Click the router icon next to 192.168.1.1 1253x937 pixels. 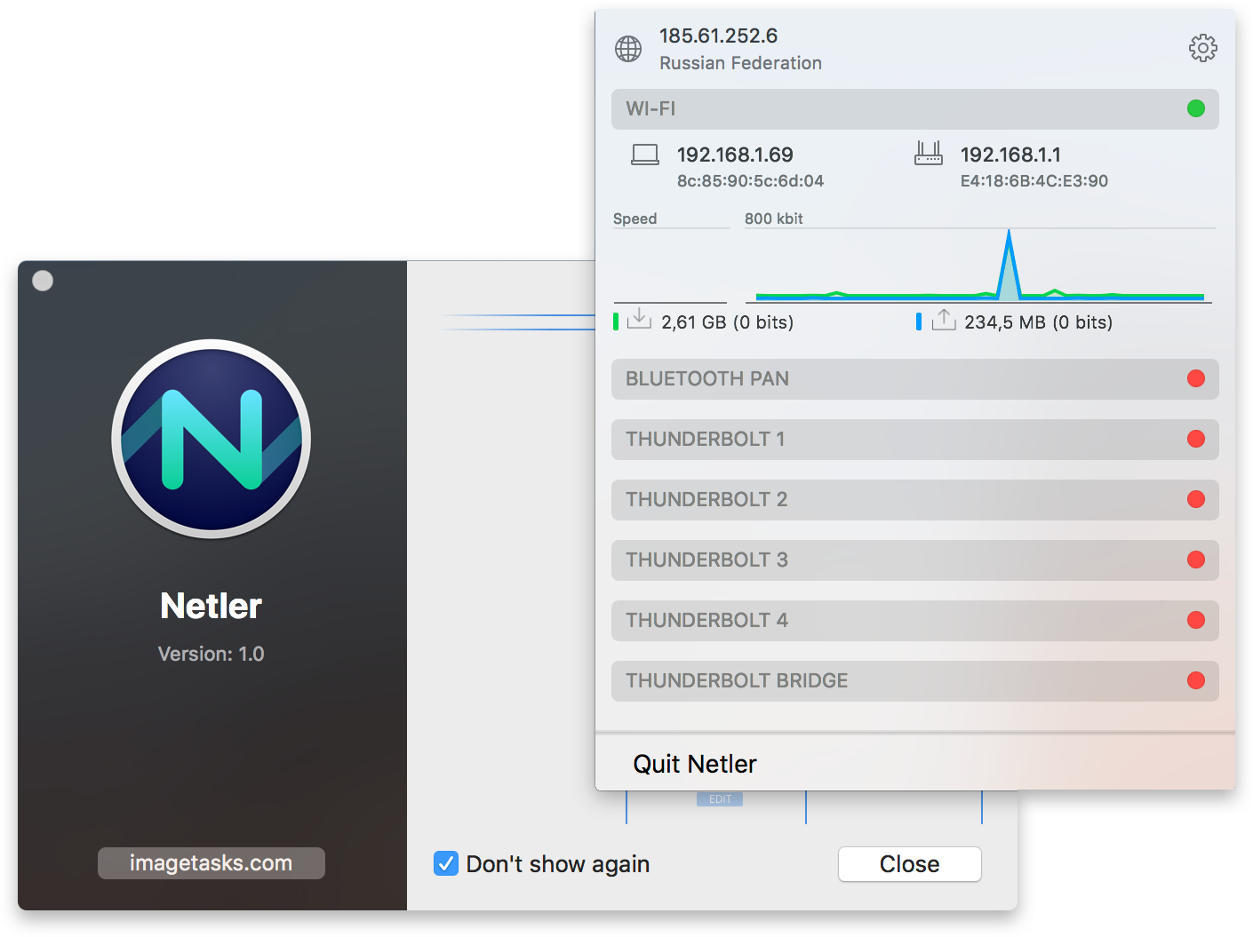coord(928,155)
